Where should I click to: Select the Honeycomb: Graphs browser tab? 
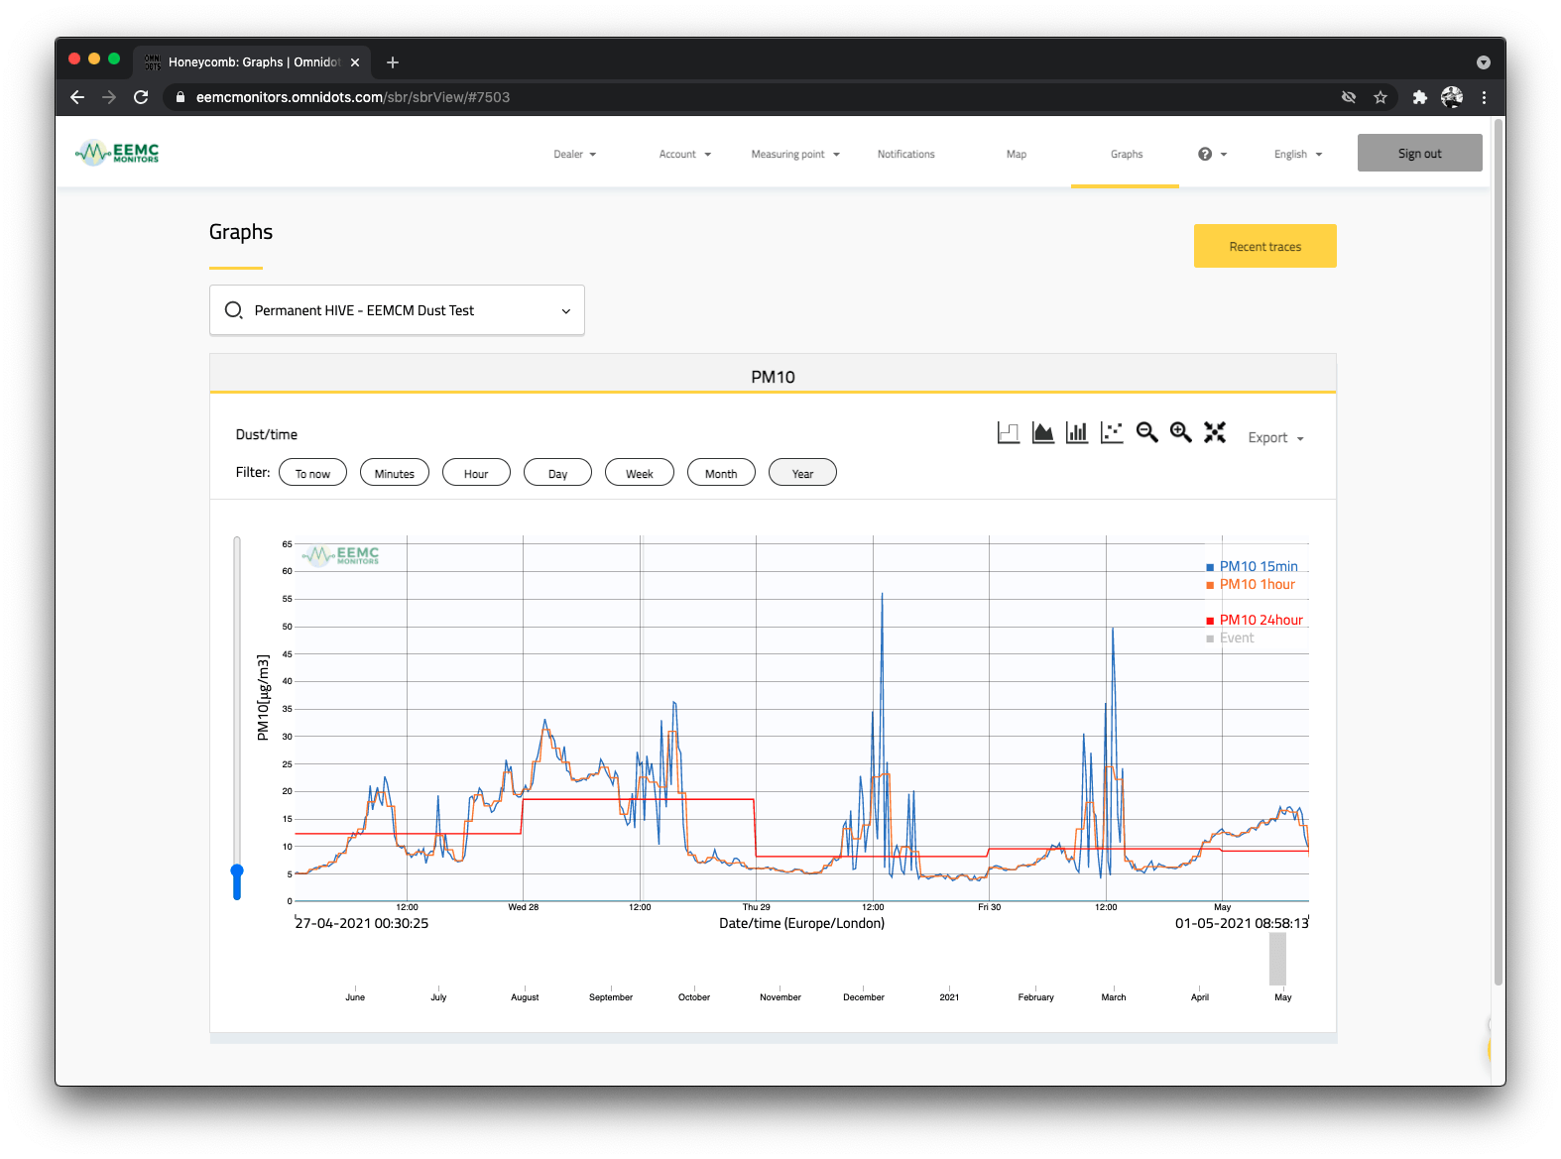click(252, 62)
